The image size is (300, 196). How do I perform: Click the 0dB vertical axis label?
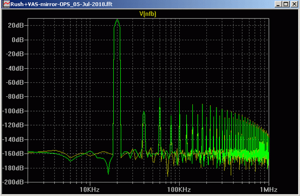point(17,40)
